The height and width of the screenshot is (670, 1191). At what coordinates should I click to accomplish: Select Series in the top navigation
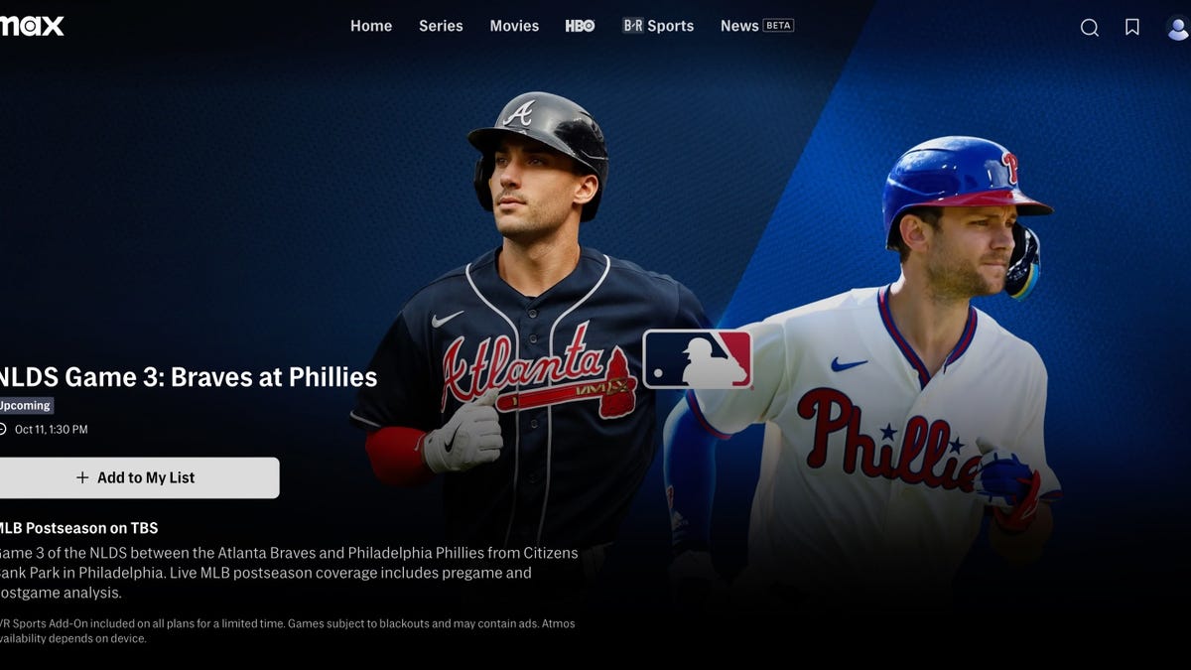tap(441, 26)
